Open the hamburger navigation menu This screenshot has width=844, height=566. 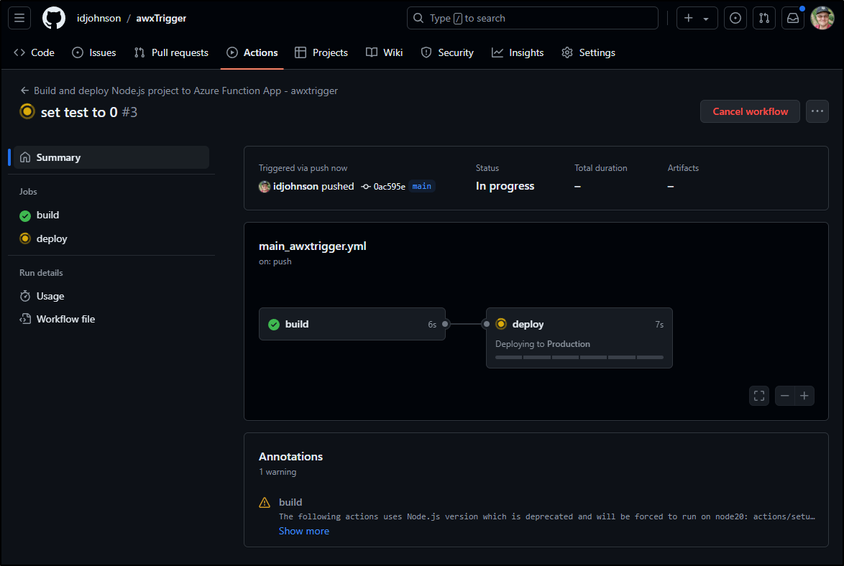point(19,18)
